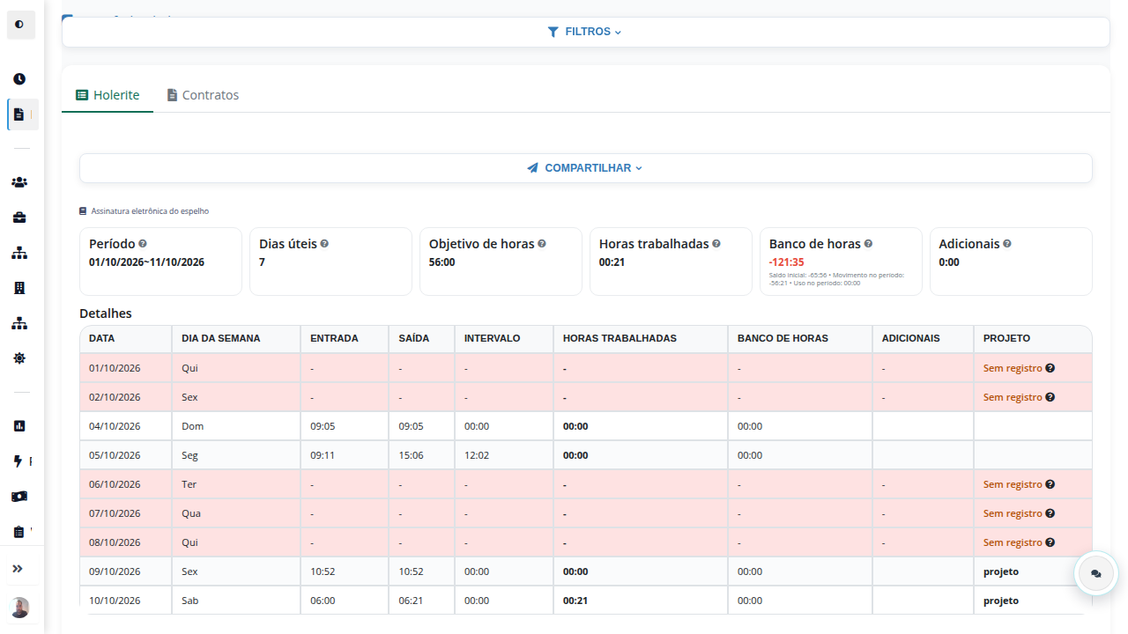Click projeto in the 09/10/2026 row
Viewport: 1128px width, 634px height.
[x=1001, y=571]
